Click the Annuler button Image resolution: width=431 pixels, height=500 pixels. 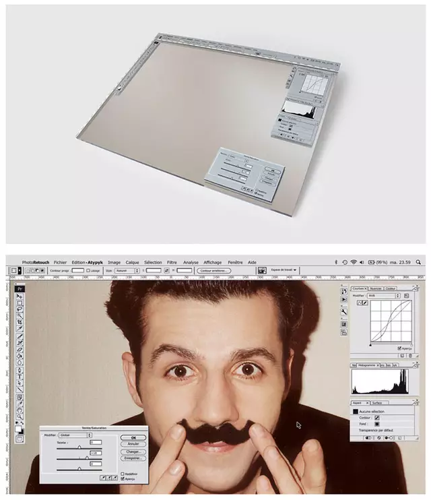133,444
